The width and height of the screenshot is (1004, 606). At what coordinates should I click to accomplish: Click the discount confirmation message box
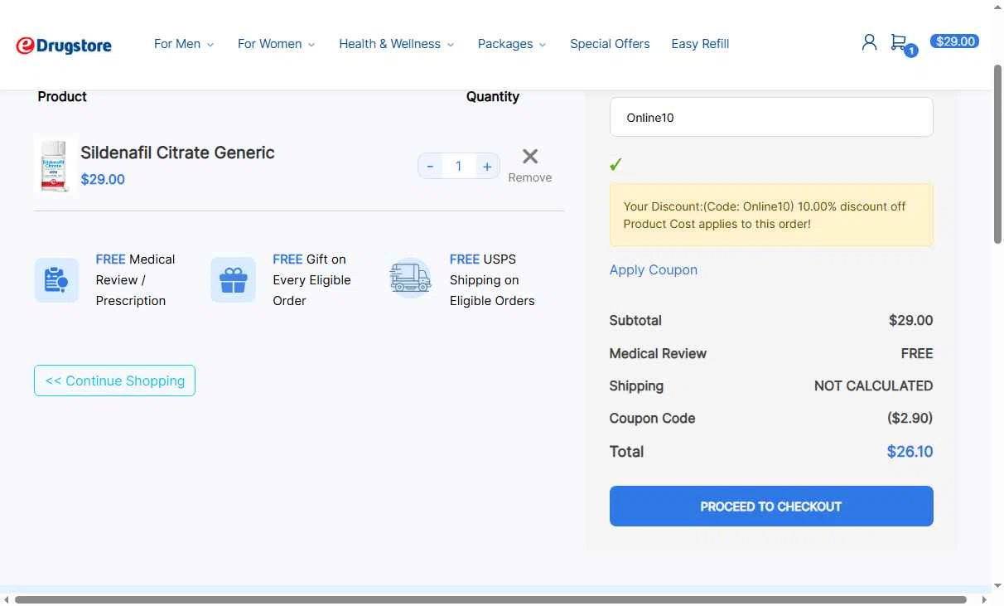click(x=771, y=215)
